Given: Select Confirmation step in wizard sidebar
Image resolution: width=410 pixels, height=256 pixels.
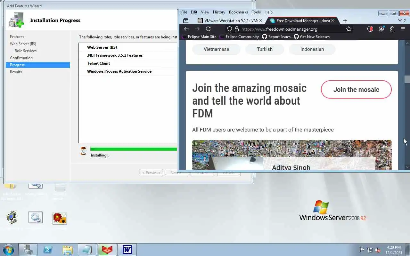Looking at the screenshot, I should [x=21, y=58].
